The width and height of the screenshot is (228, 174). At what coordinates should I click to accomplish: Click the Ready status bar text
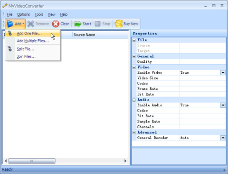click(7, 169)
